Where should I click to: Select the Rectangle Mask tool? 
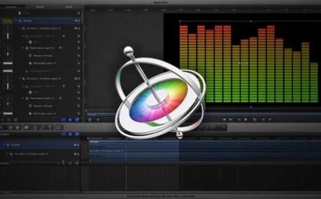click(x=58, y=127)
